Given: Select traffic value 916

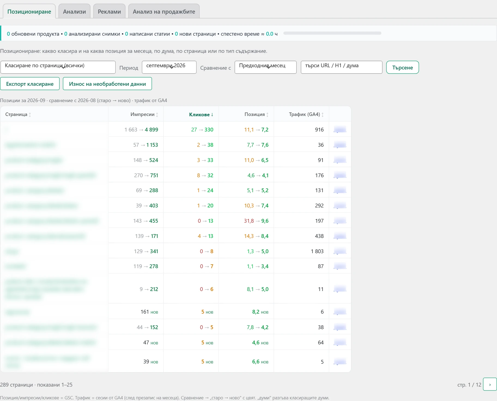Looking at the screenshot, I should pos(319,130).
